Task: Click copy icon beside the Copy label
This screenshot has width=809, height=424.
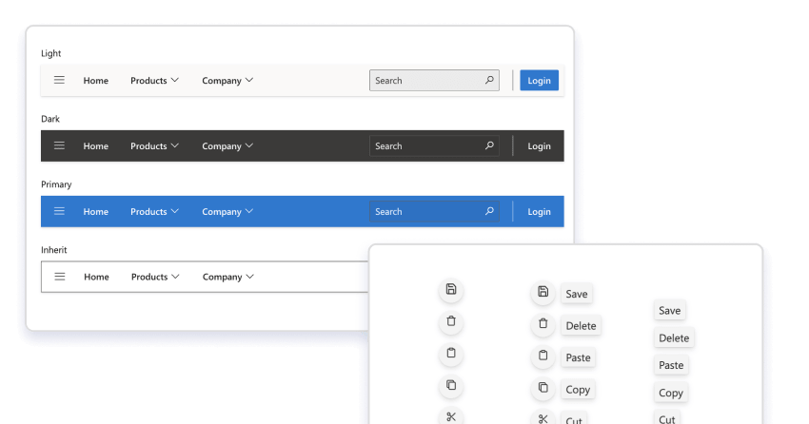Action: tap(543, 388)
